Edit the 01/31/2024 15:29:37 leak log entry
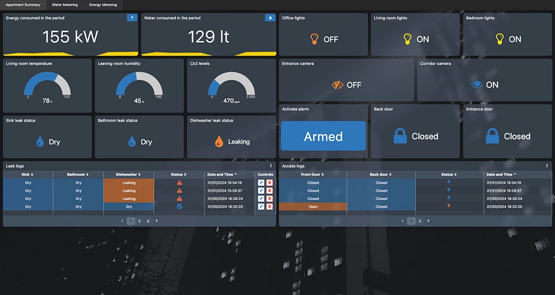Screen dimensions: 555x295 261,190
